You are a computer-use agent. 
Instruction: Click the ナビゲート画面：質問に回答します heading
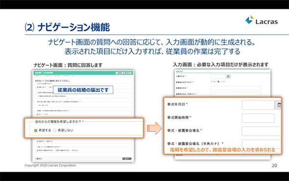coord(68,65)
